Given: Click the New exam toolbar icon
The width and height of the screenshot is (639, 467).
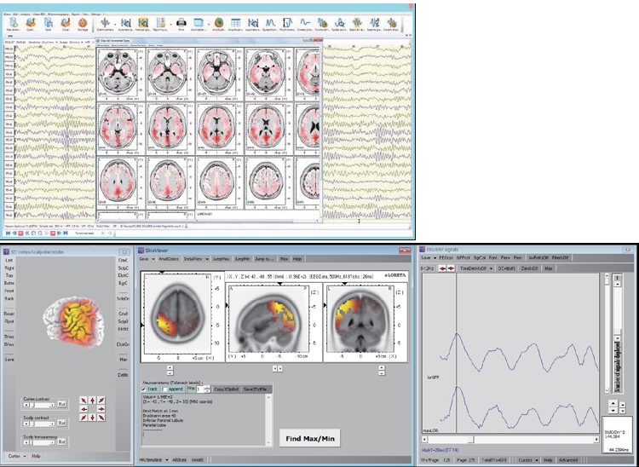Looking at the screenshot, I should pos(13,25).
